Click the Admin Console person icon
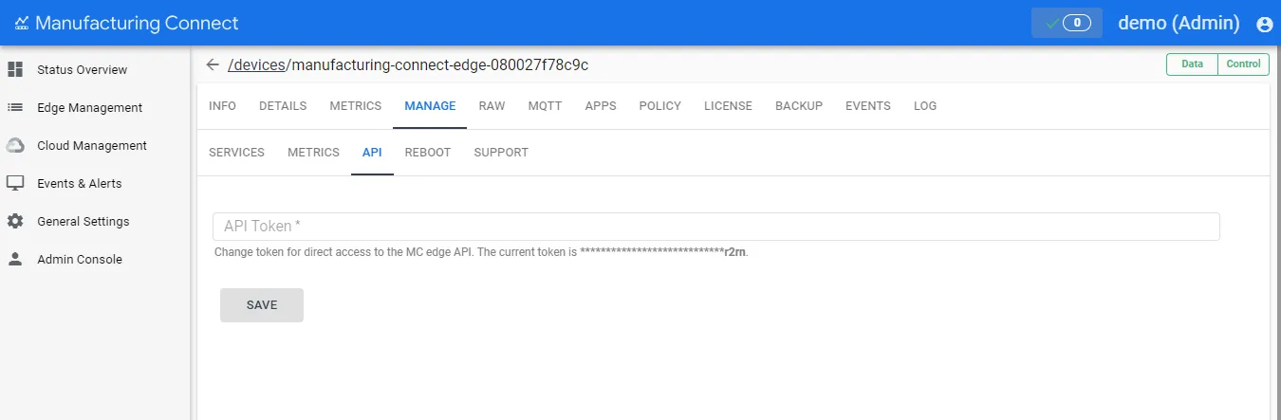1281x420 pixels. click(x=15, y=259)
